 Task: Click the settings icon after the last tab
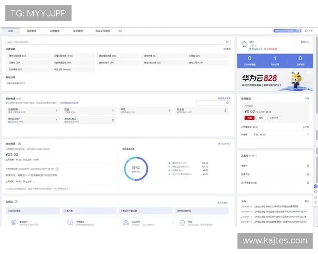(120, 31)
